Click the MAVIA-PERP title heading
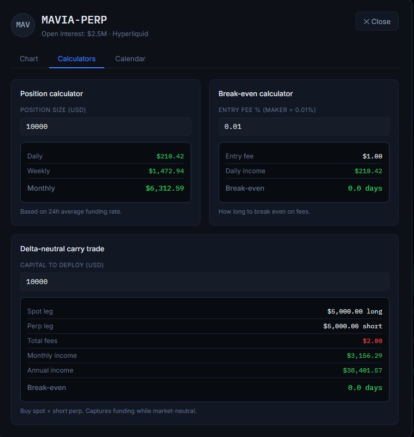Screen dimensions: 414x437 [x=74, y=20]
